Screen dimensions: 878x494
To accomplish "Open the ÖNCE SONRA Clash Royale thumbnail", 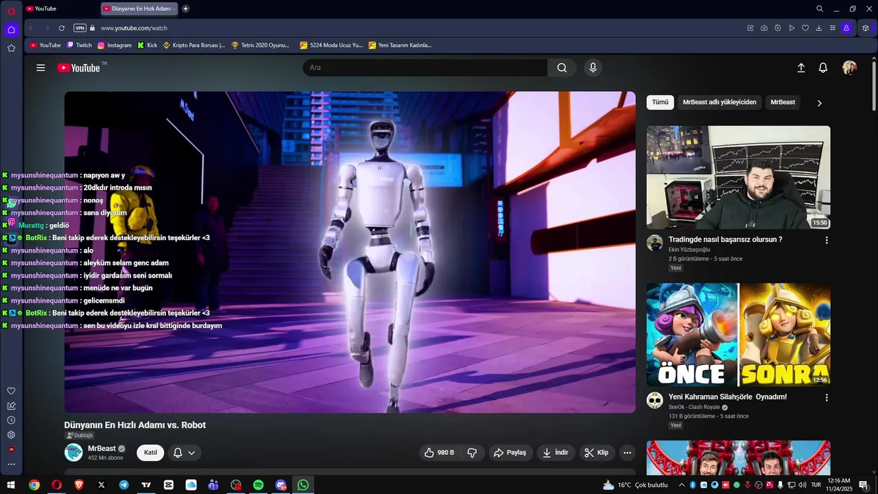I will [738, 335].
